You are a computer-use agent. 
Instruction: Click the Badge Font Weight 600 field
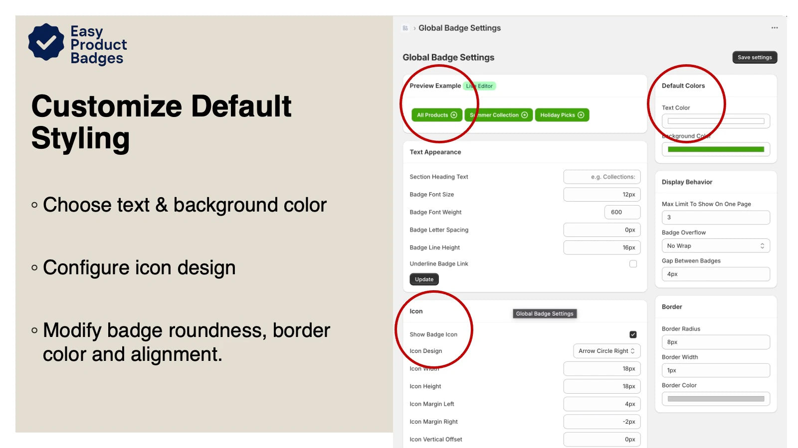[621, 212]
